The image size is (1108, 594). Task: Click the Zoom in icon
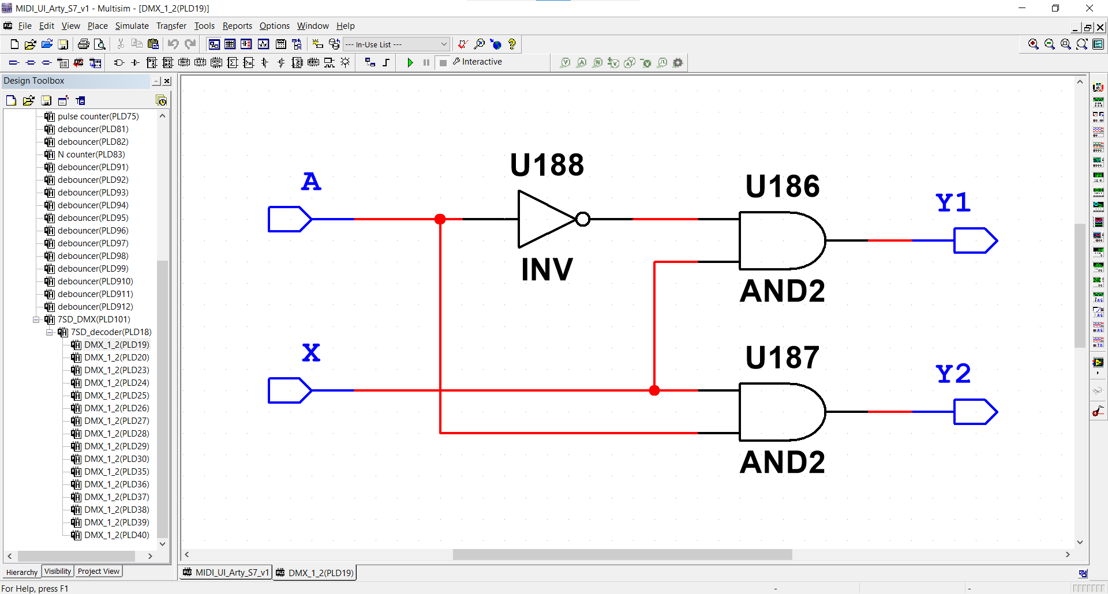[1034, 44]
